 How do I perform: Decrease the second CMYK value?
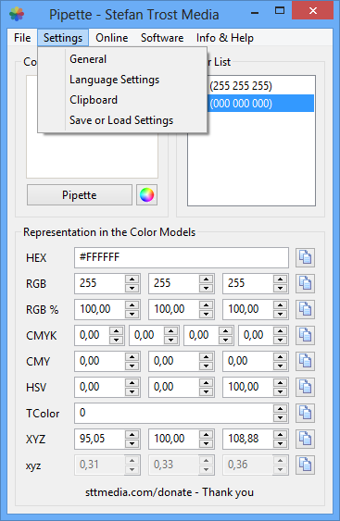171,340
